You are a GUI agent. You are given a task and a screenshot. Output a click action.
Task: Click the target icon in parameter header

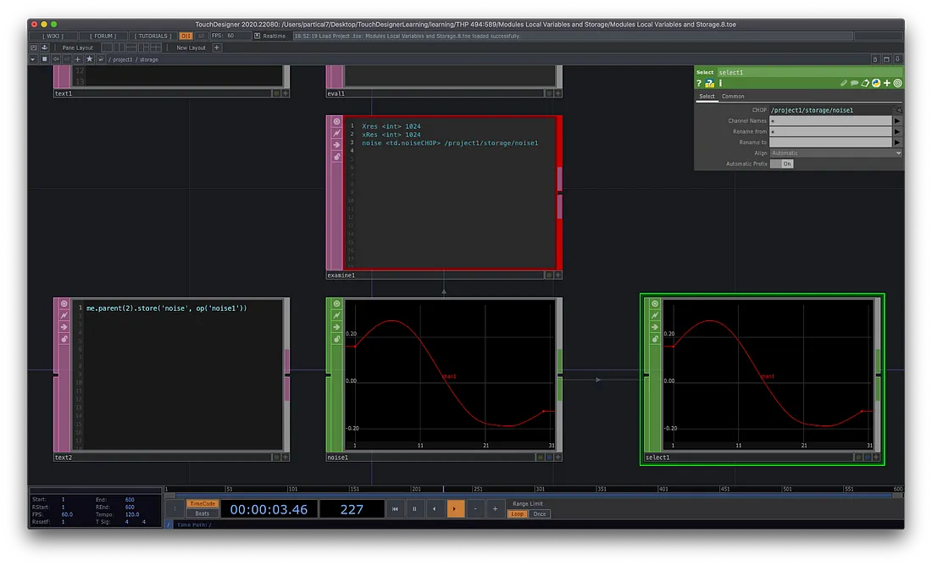(897, 83)
